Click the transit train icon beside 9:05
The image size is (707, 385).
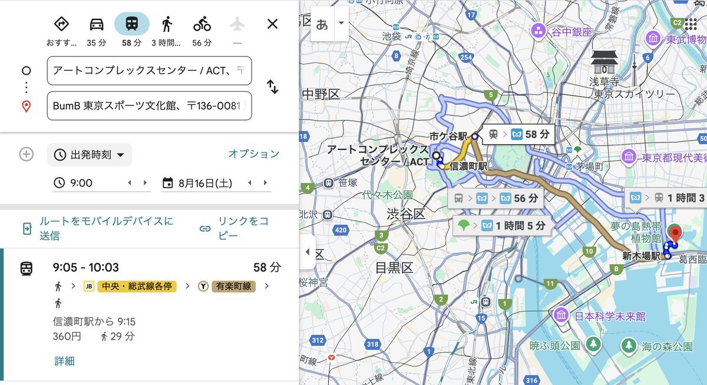pos(27,268)
